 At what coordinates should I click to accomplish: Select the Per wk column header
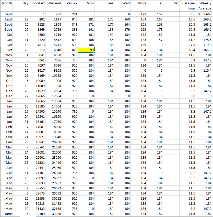(70, 3)
